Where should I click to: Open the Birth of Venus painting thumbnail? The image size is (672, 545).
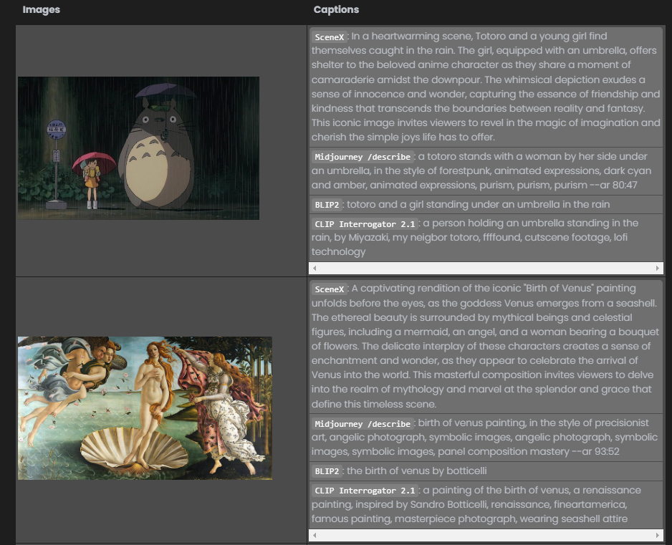tap(145, 408)
